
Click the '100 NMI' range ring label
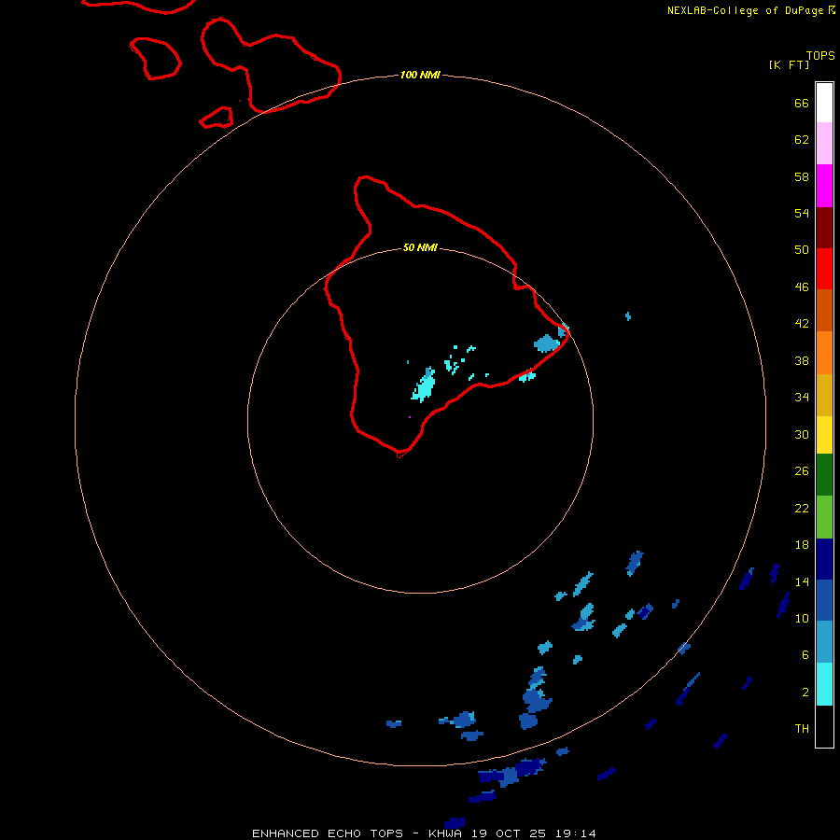(420, 75)
